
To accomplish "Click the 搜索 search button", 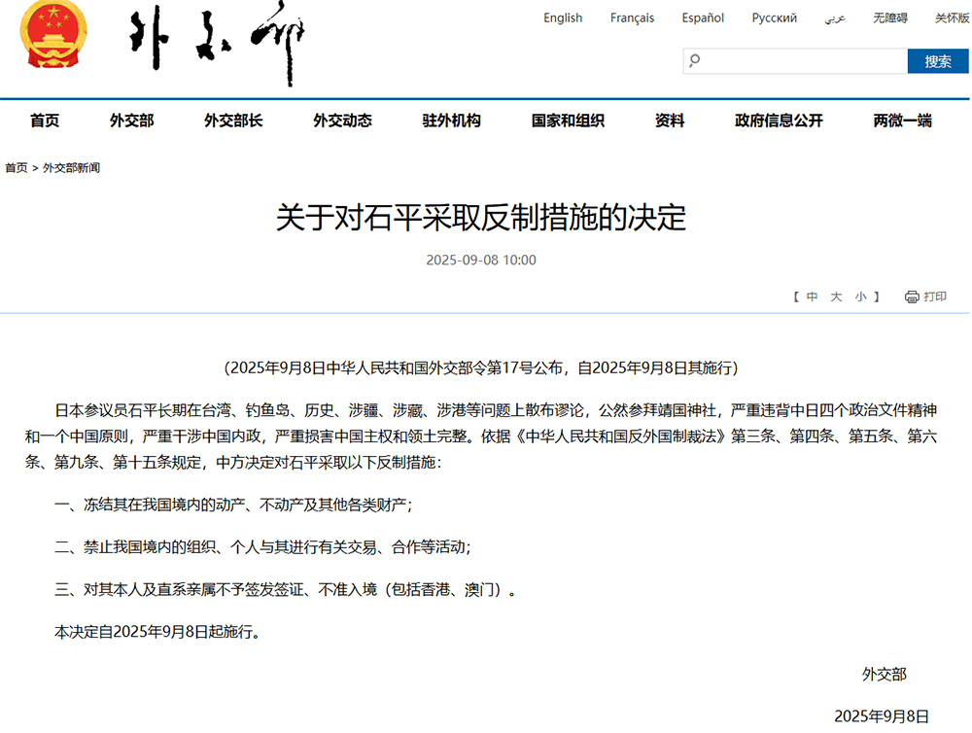I will [938, 61].
